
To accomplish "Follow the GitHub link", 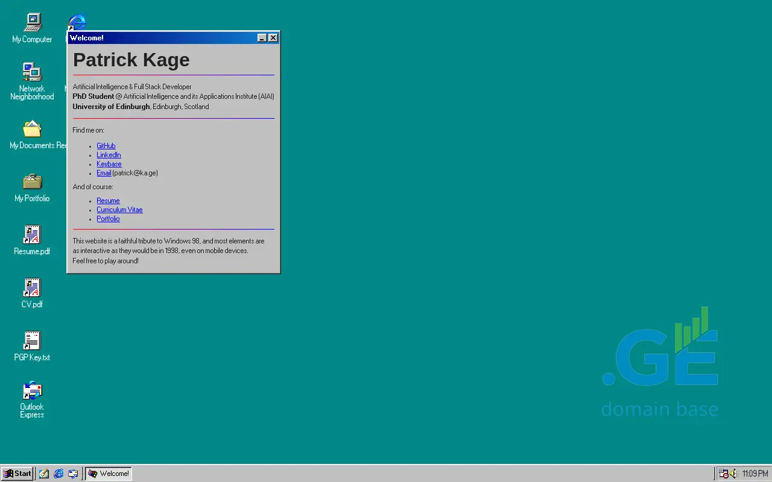I will 106,146.
